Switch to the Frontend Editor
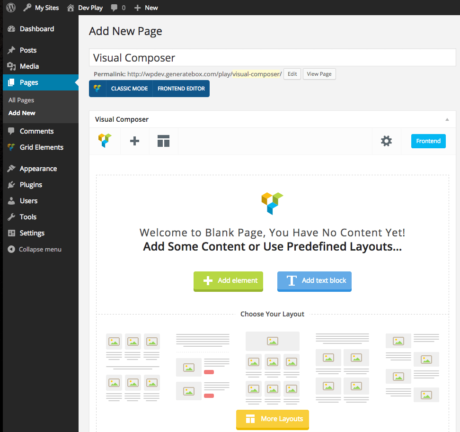This screenshot has height=432, width=460. point(180,88)
